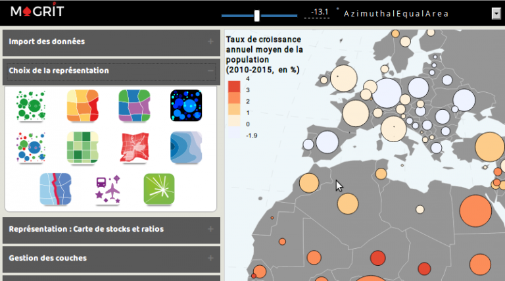Select the discontinuities map icon with red line
Image resolution: width=505 pixels, height=281 pixels.
pyautogui.click(x=55, y=190)
